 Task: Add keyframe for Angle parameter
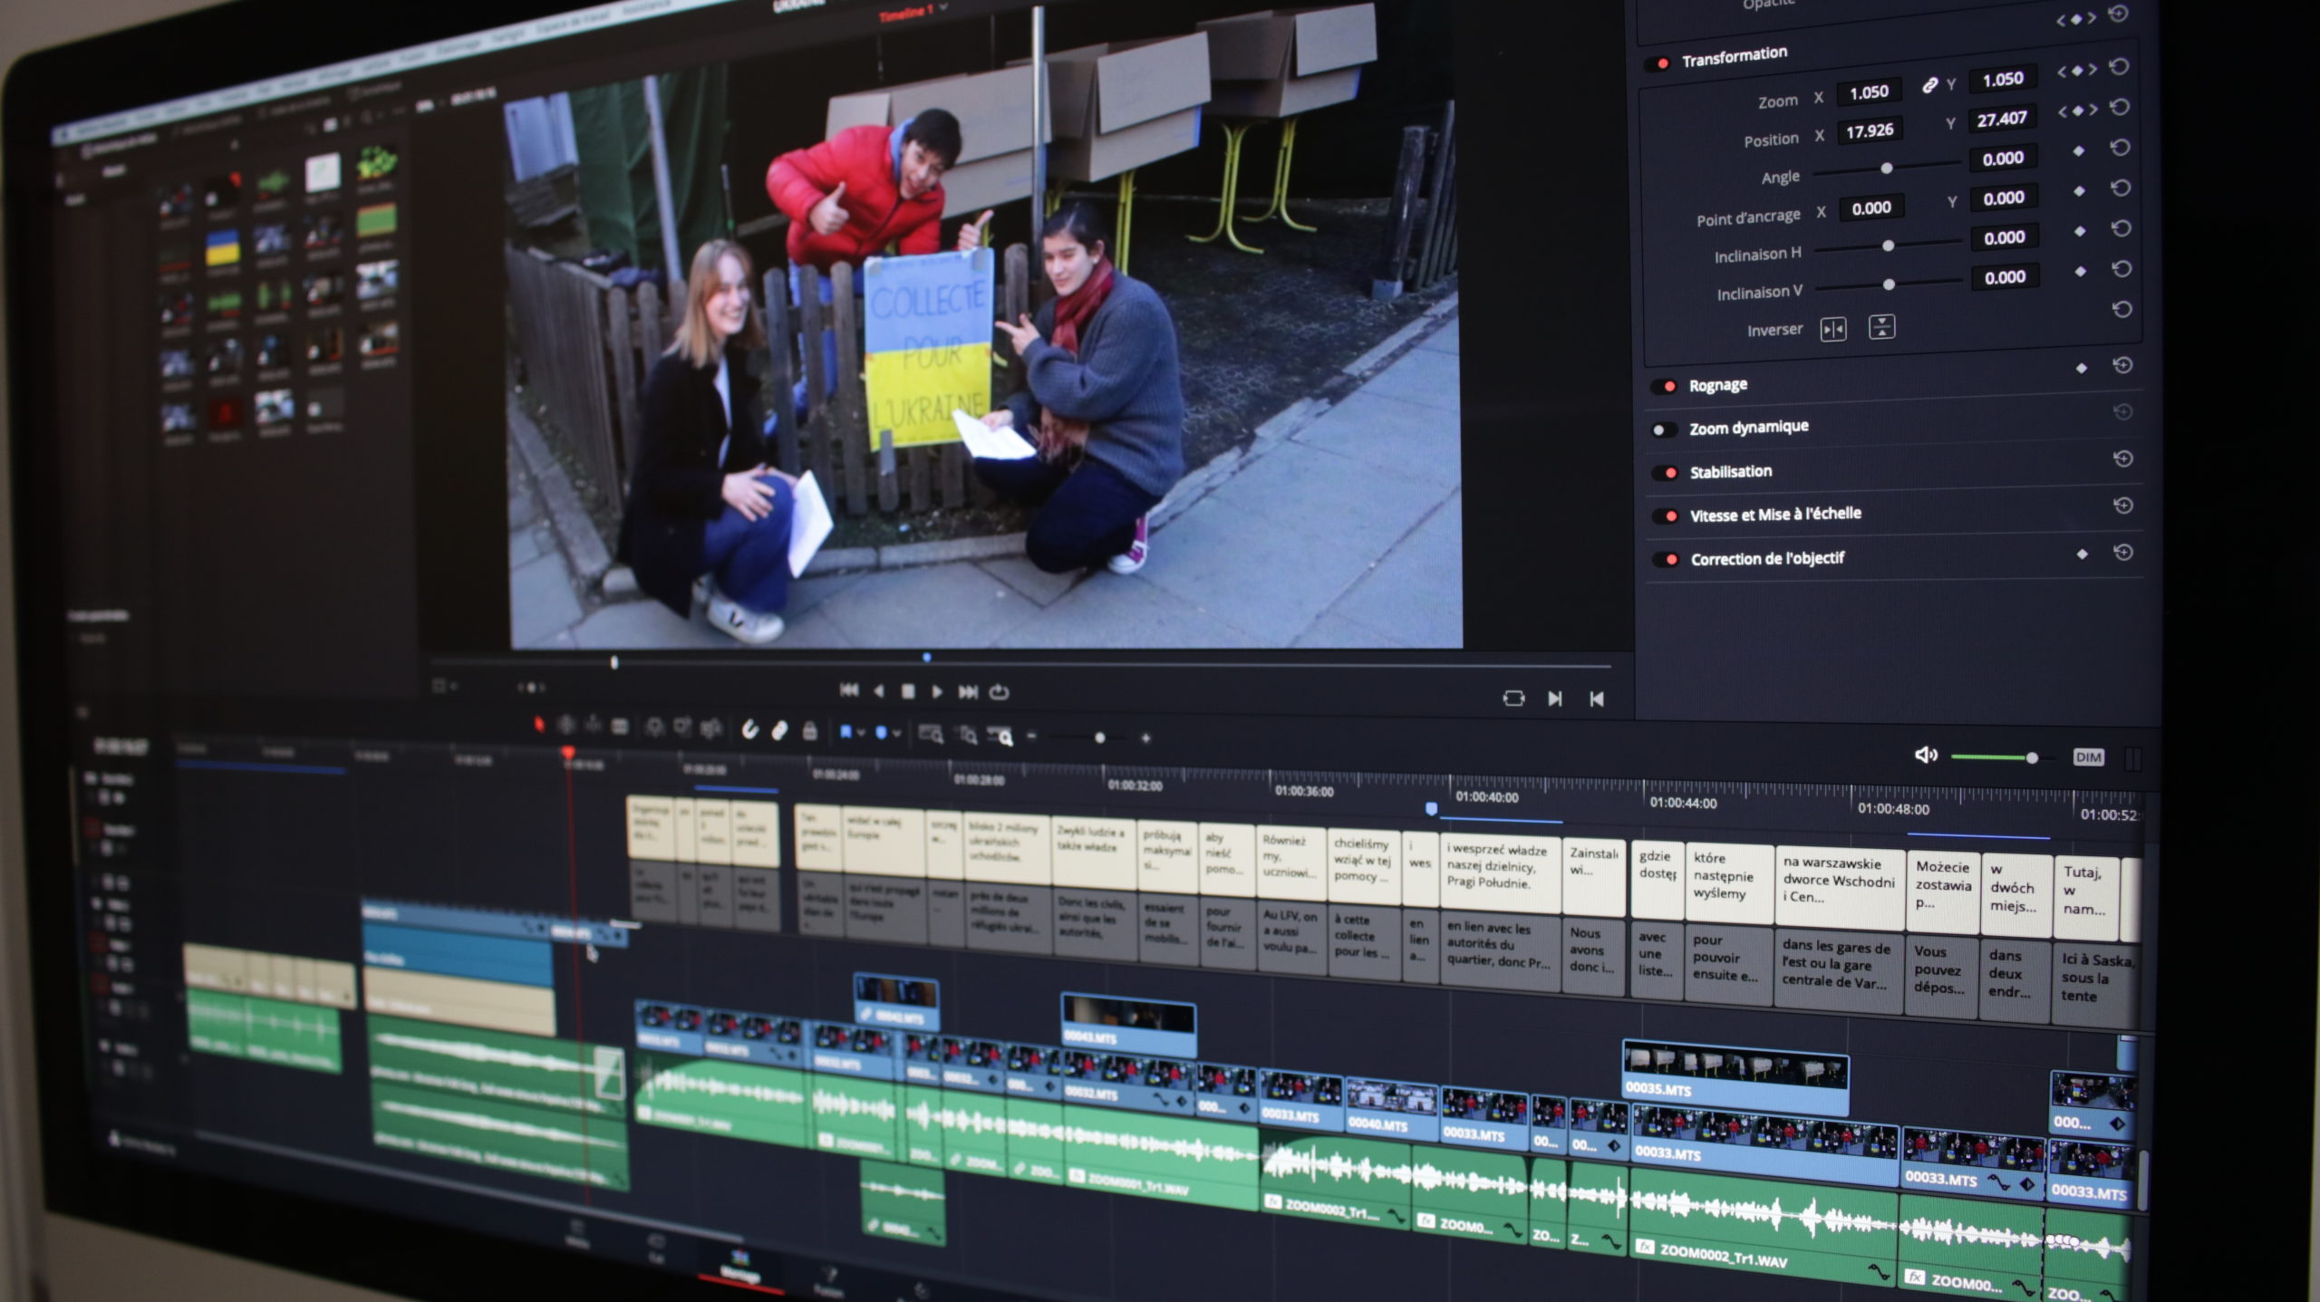click(x=2079, y=150)
